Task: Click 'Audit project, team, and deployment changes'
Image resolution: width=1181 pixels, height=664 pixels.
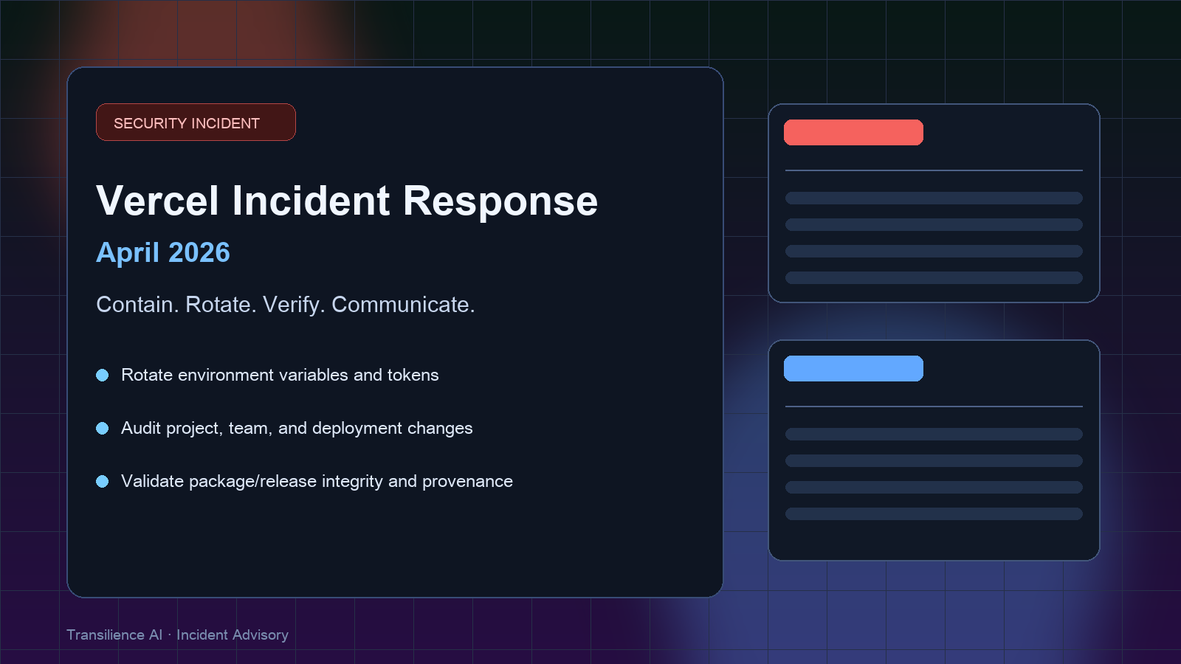Action: pos(297,428)
